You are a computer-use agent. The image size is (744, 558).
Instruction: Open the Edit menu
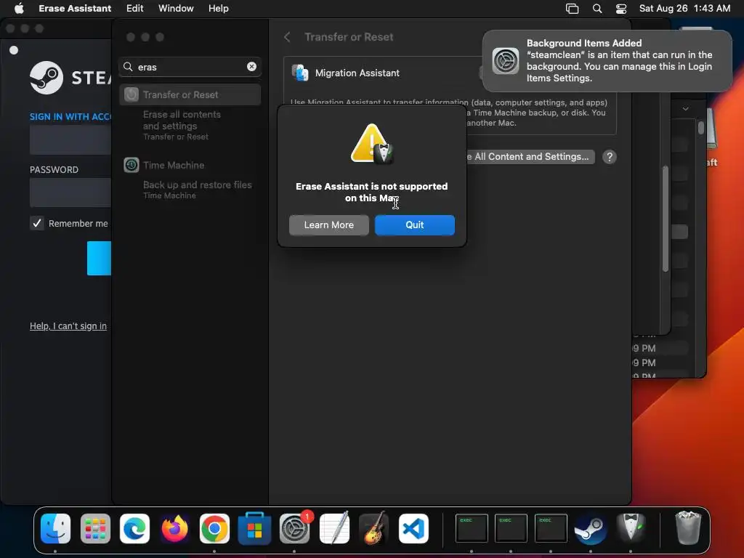pos(134,8)
